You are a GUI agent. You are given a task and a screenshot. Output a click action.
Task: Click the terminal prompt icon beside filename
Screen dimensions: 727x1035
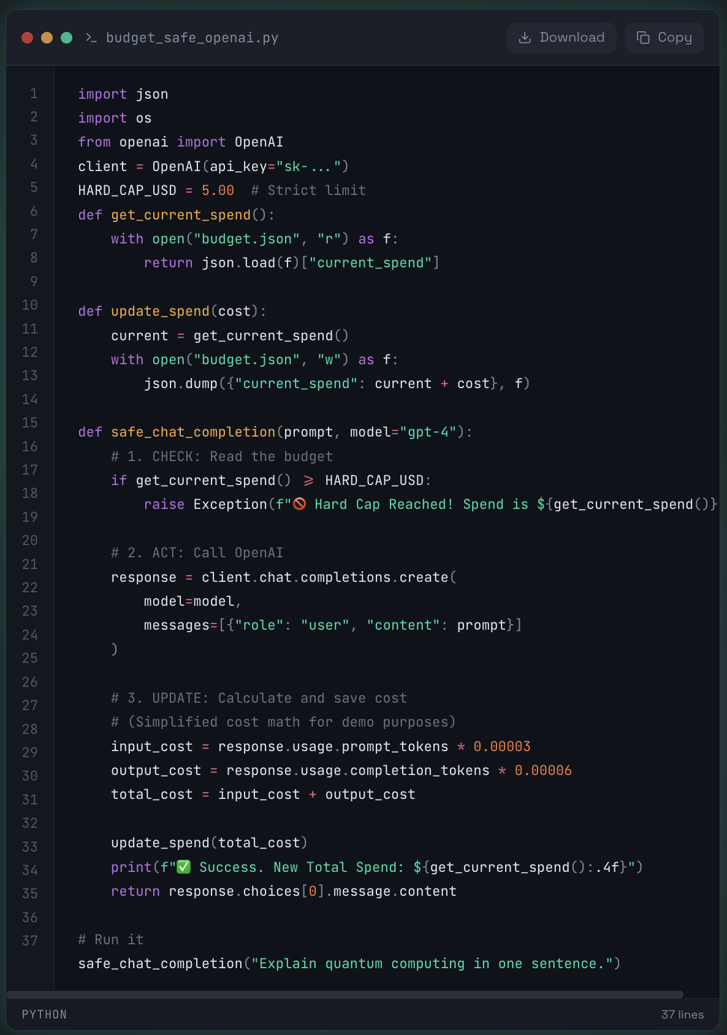[x=91, y=38]
